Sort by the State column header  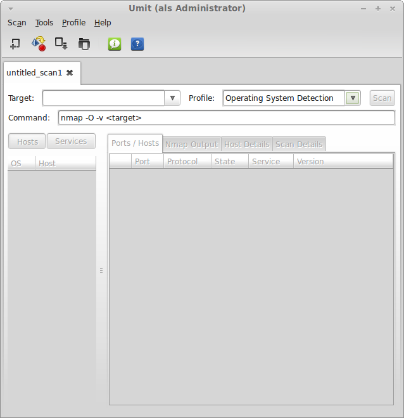(230, 161)
